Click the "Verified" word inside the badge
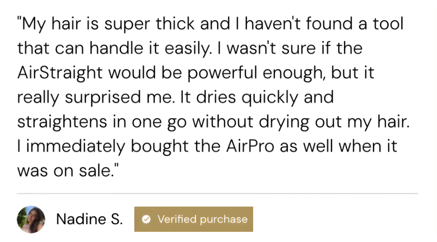The width and height of the screenshot is (437, 242). [177, 219]
